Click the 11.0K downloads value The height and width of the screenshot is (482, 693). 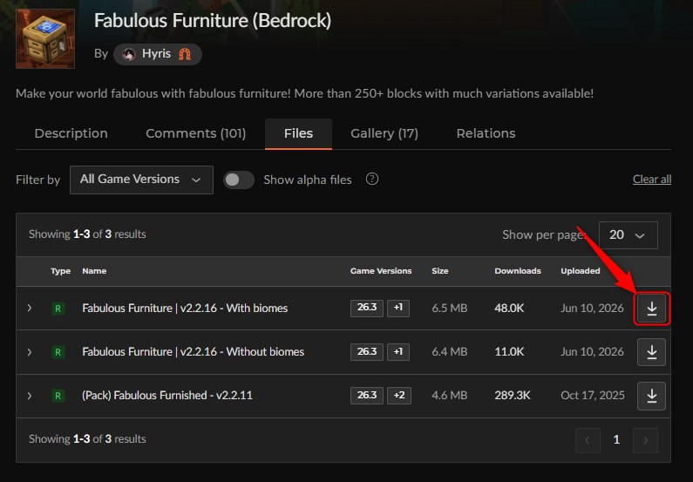(x=509, y=351)
